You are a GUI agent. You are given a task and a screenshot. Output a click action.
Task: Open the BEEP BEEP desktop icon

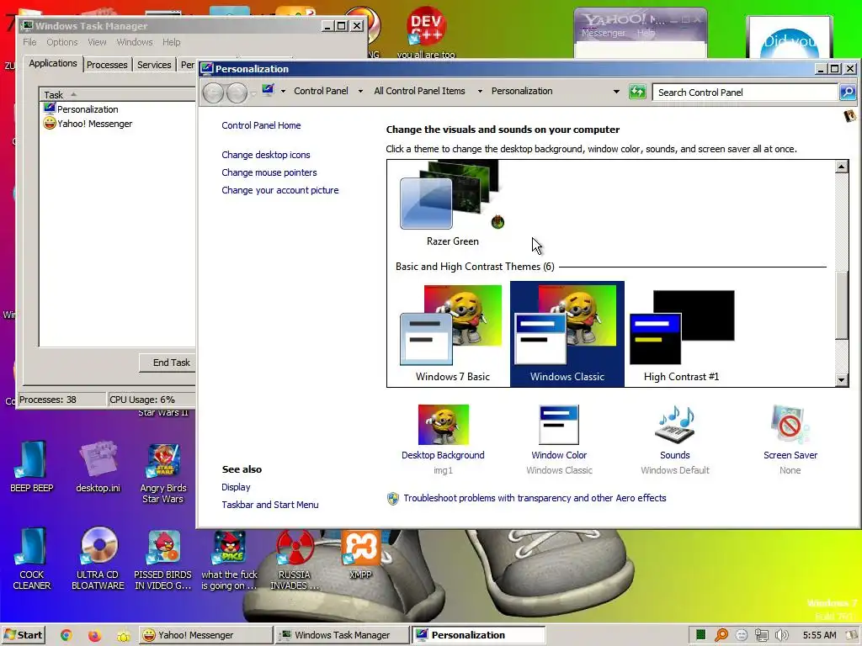coord(32,466)
